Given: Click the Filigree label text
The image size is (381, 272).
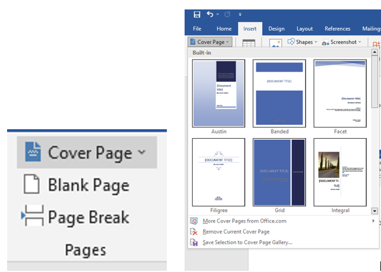Looking at the screenshot, I should coord(219,210).
